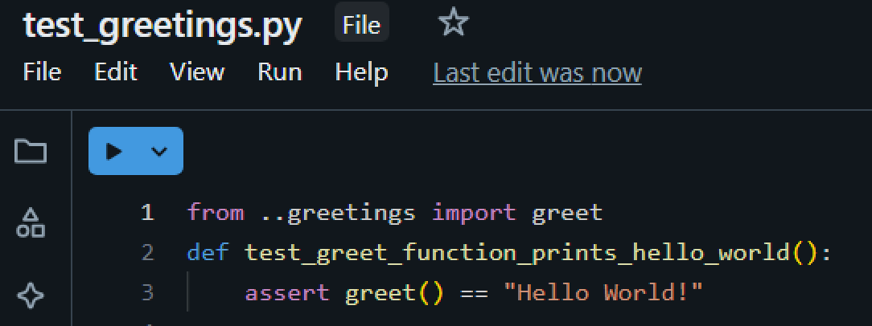Open the Help menu
The image size is (872, 326).
tap(361, 72)
